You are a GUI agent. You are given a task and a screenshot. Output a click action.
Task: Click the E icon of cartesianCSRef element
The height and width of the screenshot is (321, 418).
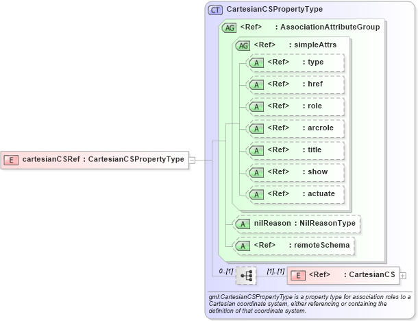[x=11, y=160]
